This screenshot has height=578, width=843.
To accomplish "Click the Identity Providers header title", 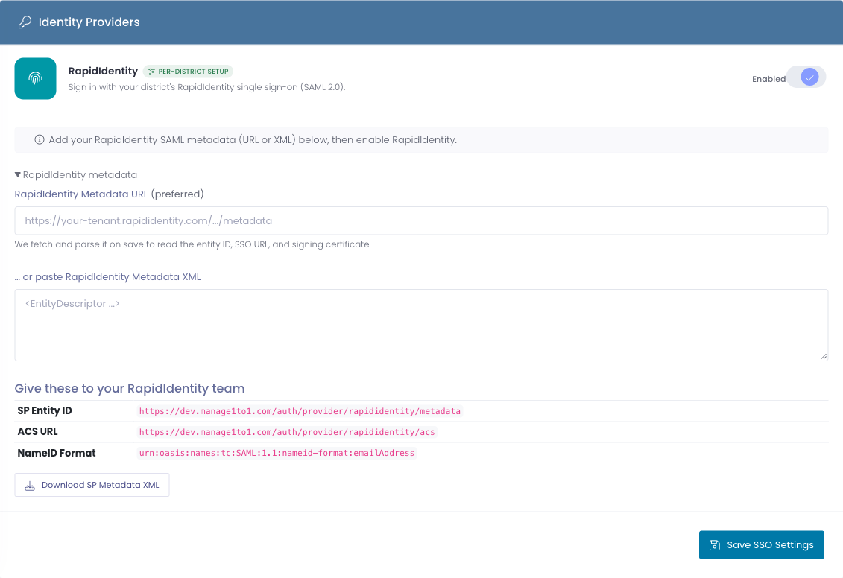I will click(89, 22).
